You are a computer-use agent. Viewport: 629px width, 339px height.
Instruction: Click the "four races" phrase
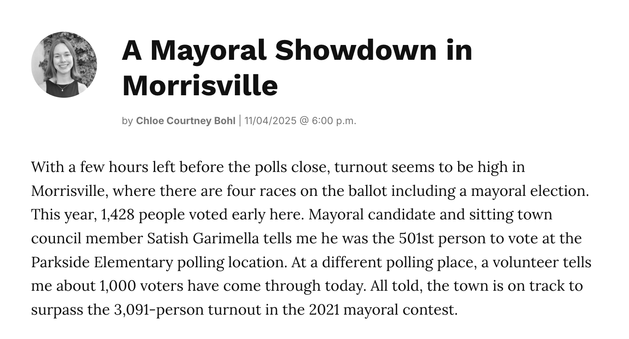pyautogui.click(x=261, y=191)
